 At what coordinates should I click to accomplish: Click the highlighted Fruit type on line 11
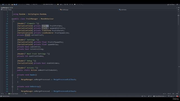point(44,26)
